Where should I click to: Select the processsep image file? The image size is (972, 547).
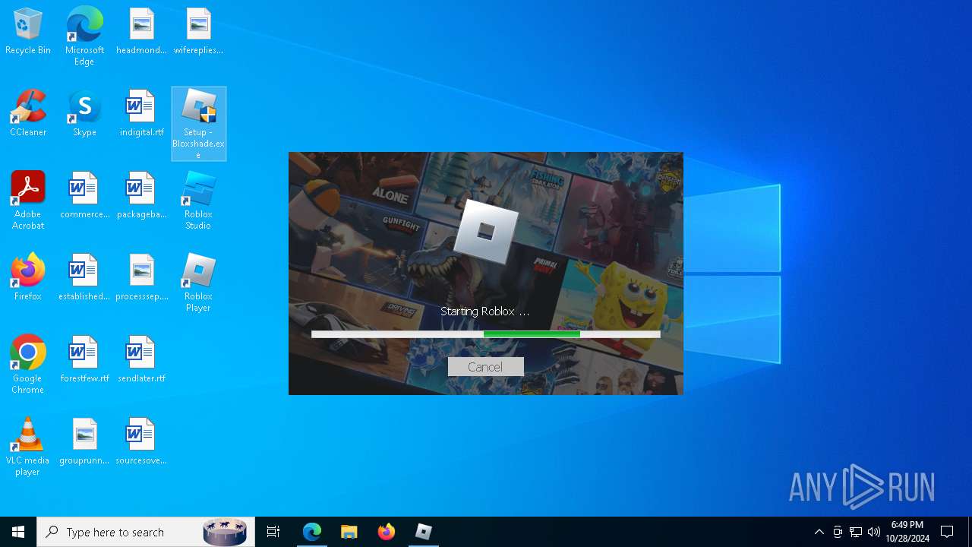[x=141, y=278]
